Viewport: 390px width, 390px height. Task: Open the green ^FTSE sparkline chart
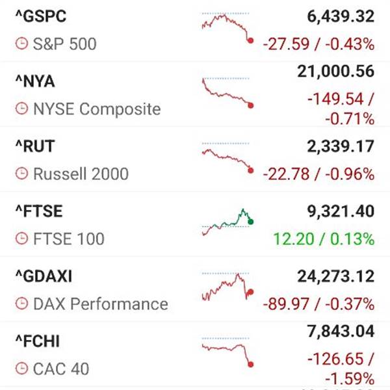(x=227, y=222)
